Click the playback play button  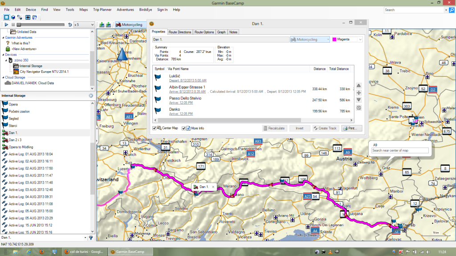point(6,25)
